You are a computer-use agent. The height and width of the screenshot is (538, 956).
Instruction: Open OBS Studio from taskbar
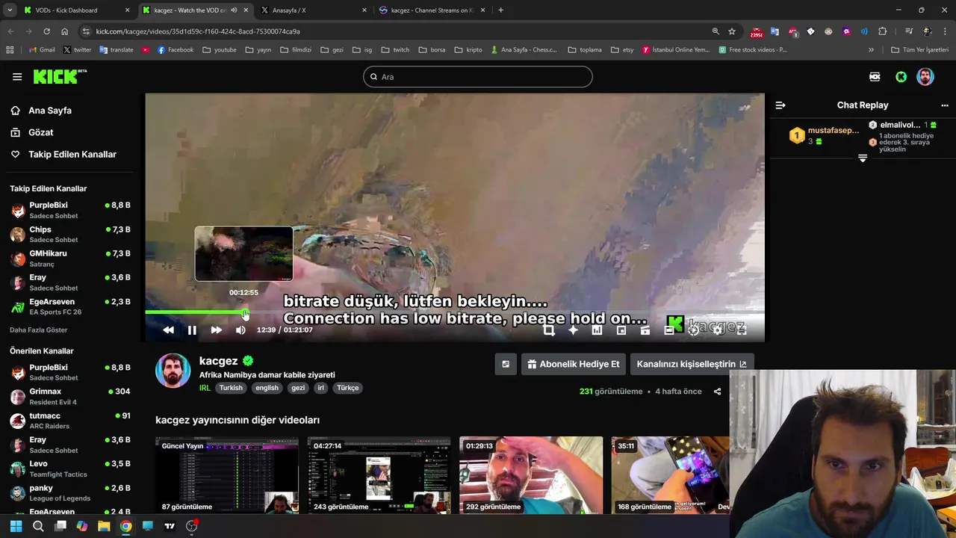point(192,526)
